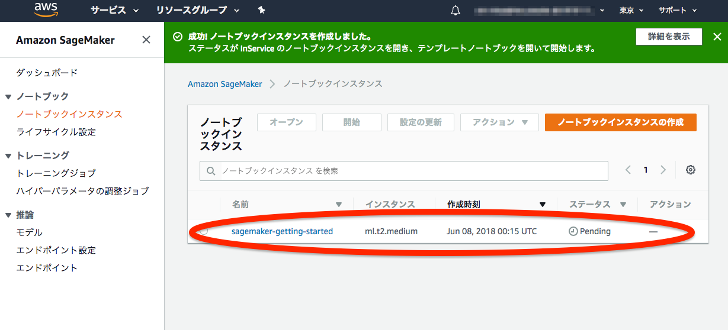The width and height of the screenshot is (728, 330).
Task: Click the インスタンス column header
Action: click(390, 205)
